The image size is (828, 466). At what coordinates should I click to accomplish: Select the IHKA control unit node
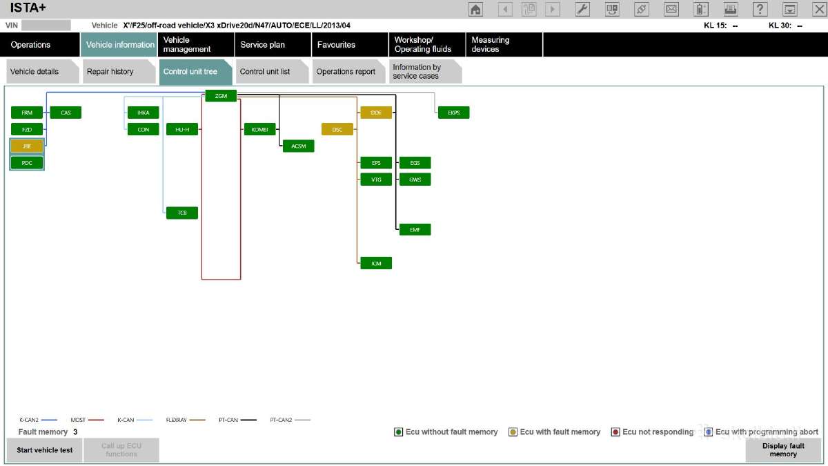[x=144, y=113]
